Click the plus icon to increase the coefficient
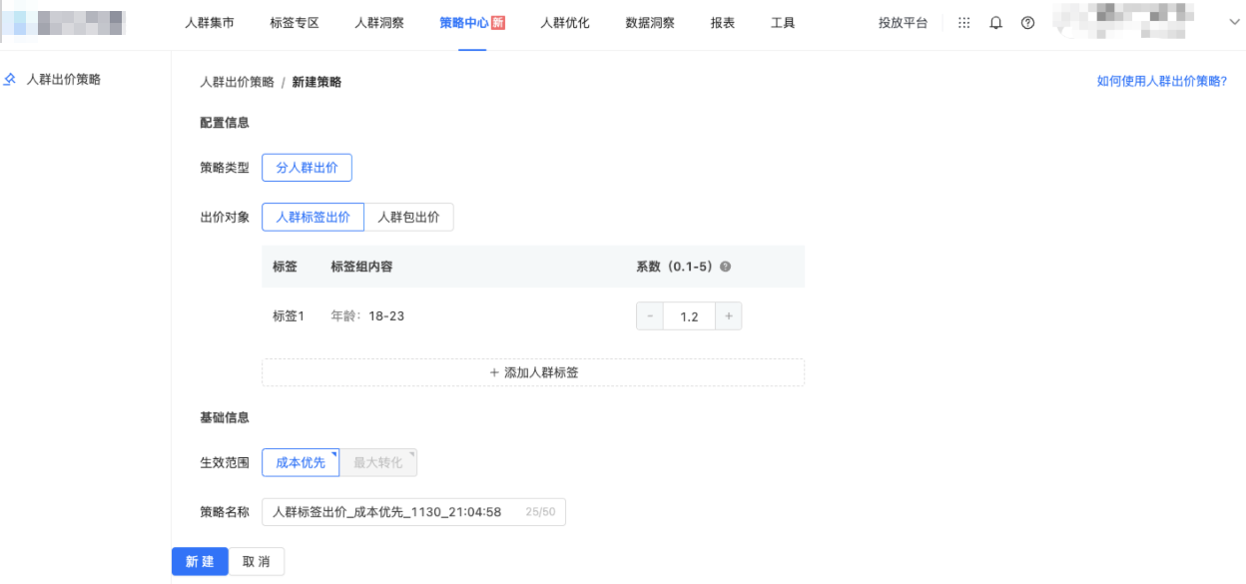The image size is (1246, 584). (727, 315)
